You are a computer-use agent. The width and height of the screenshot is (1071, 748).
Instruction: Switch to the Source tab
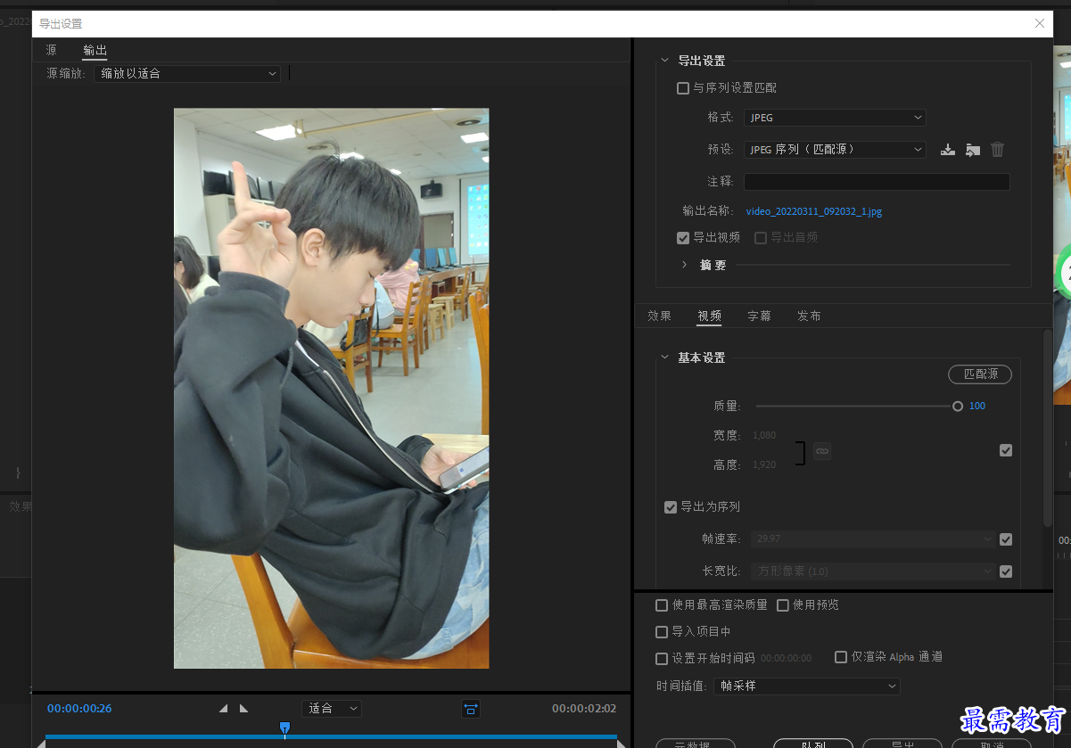coord(52,51)
